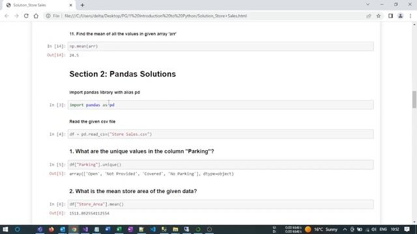Click the array output of unique Parking values
The height and width of the screenshot is (234, 417).
[x=152, y=174]
